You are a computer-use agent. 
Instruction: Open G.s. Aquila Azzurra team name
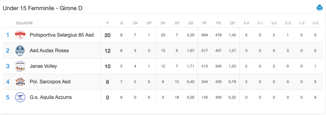point(51,97)
